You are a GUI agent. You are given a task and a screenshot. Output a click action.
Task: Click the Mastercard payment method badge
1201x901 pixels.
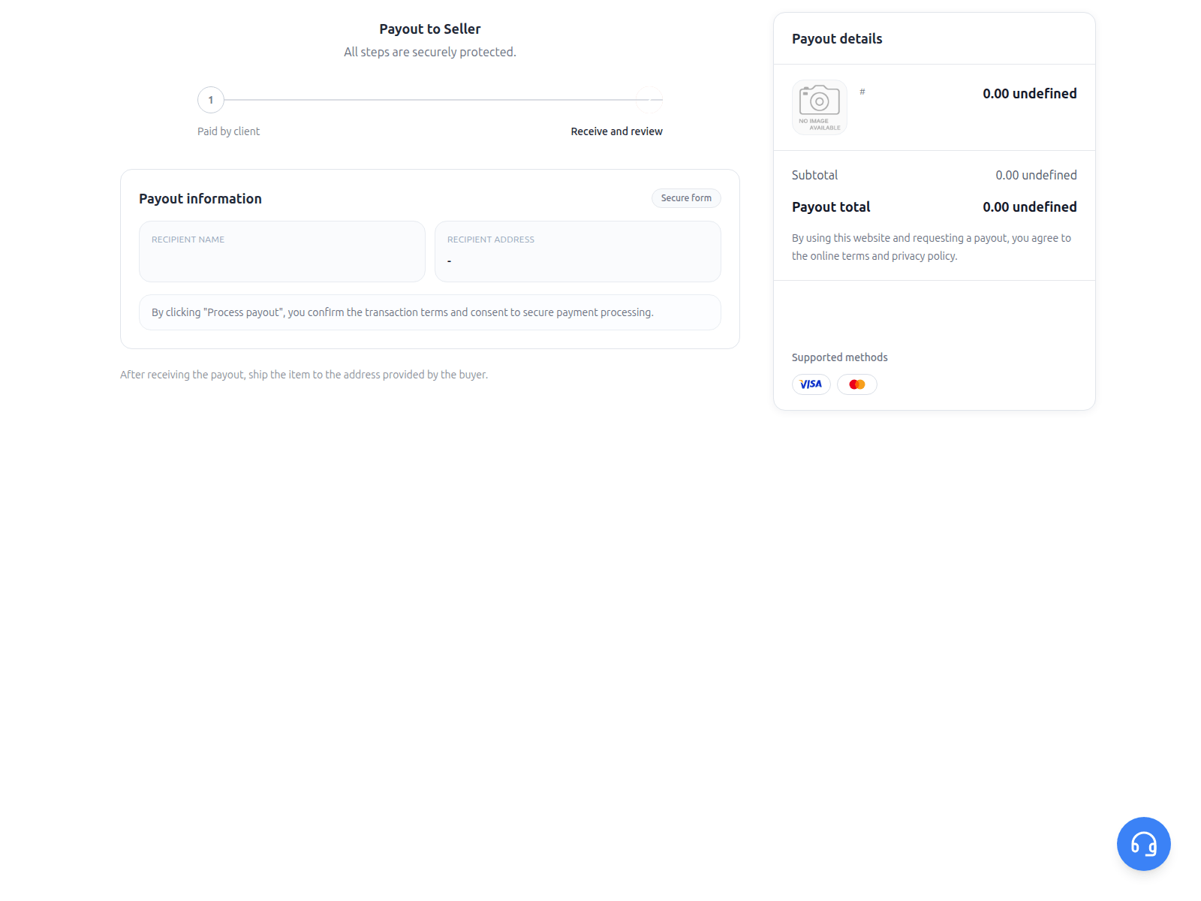pyautogui.click(x=857, y=384)
